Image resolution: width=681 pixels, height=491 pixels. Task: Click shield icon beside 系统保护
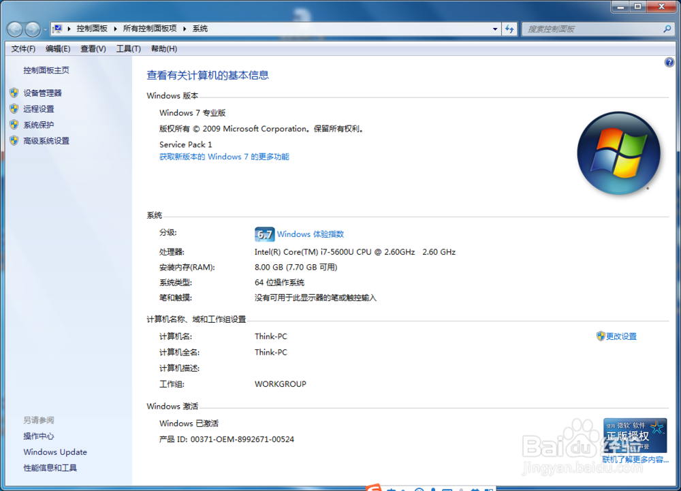tap(14, 125)
